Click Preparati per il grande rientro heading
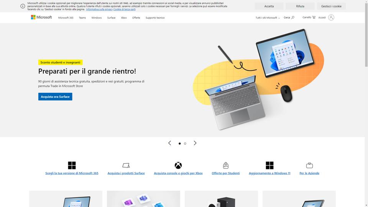Viewport: 368px width, 207px height. pyautogui.click(x=87, y=71)
